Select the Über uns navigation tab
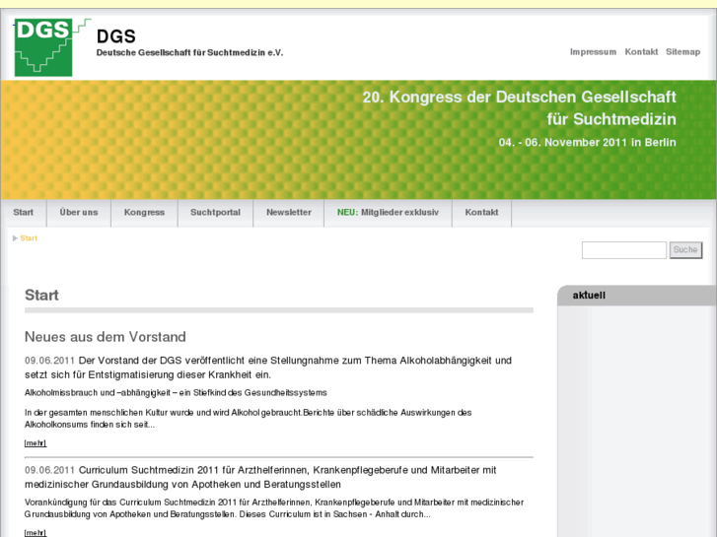Viewport: 717px width, 537px height. pyautogui.click(x=79, y=213)
